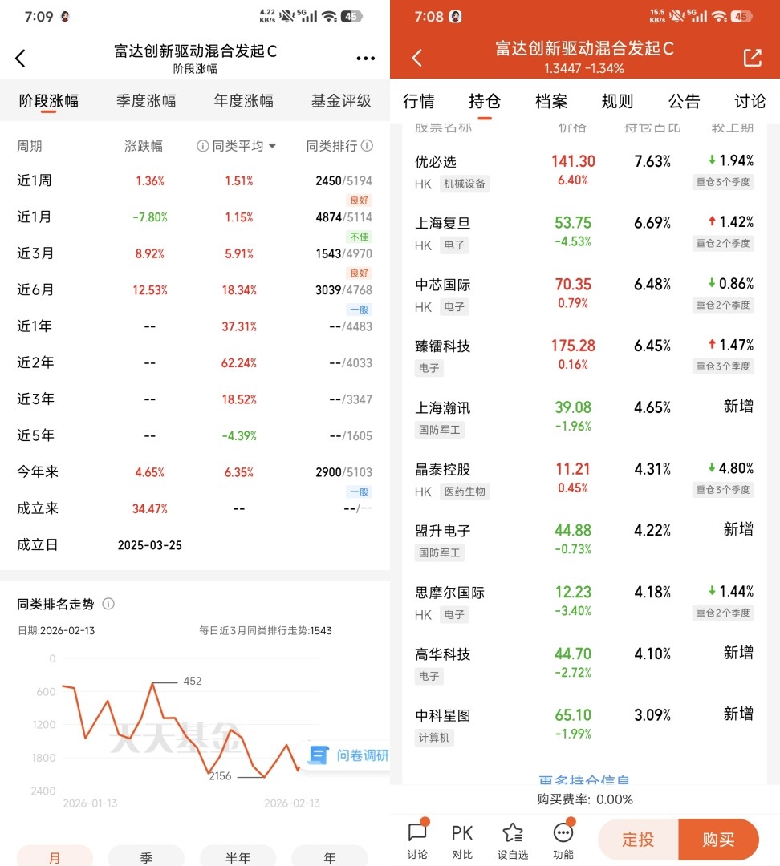Tap the 计算机 sector tag
Screen dimensions: 780x866
tap(434, 738)
